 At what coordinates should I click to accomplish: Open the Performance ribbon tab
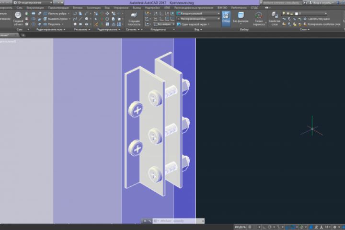pyautogui.click(x=239, y=8)
